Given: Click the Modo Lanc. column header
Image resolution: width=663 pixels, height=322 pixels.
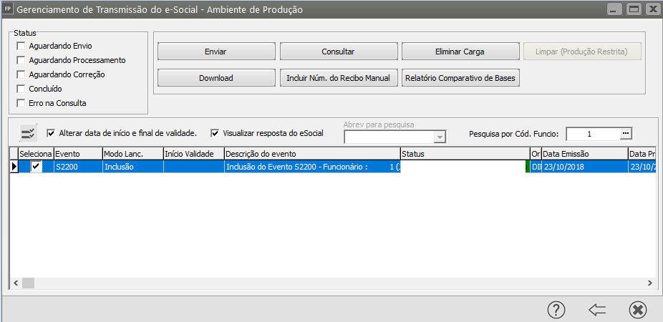Looking at the screenshot, I should (x=132, y=154).
